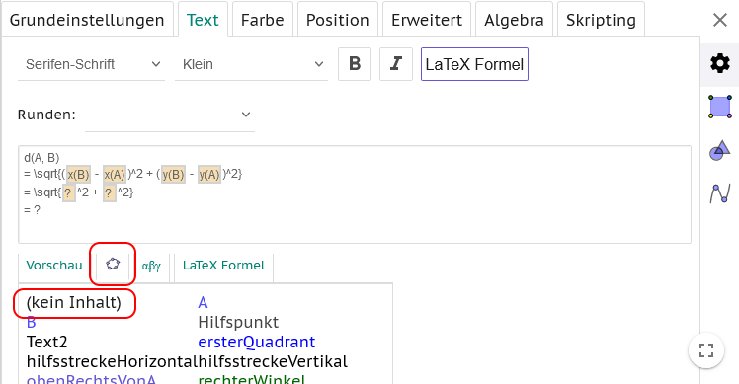Close the properties panel with X
Viewport: 739px width, 384px height.
tap(720, 20)
